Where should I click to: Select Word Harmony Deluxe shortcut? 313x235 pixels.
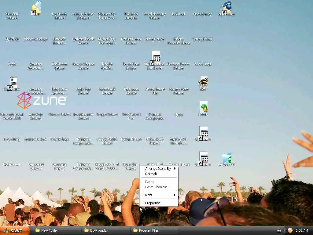pyautogui.click(x=155, y=16)
